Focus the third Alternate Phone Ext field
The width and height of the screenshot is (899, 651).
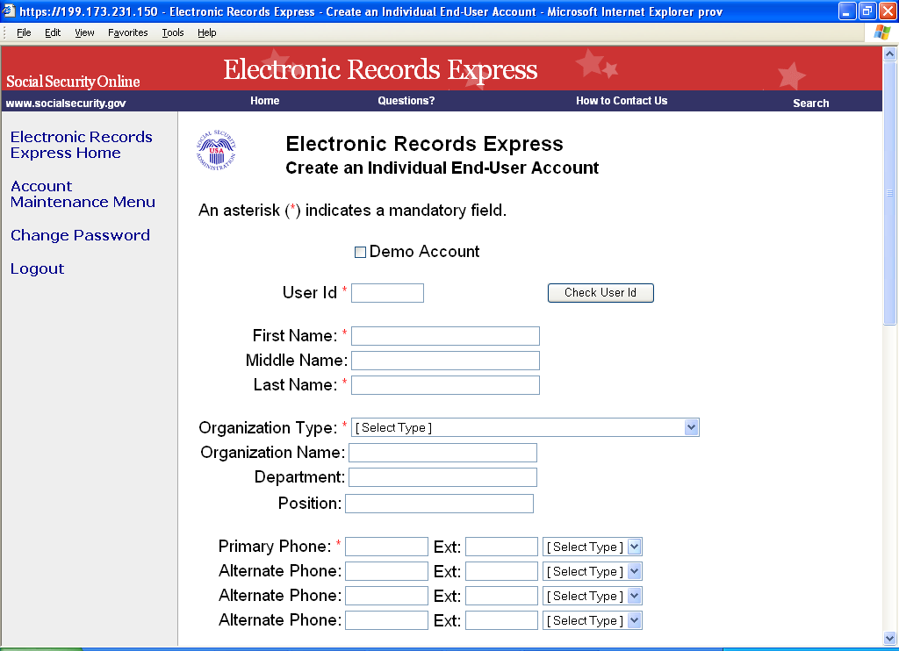(501, 620)
